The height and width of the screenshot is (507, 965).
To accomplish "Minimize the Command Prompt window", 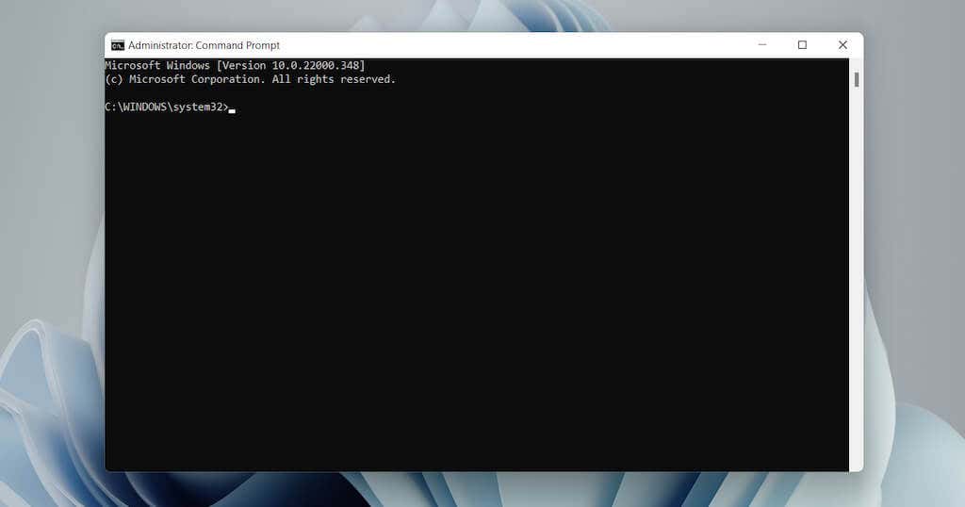I will (x=761, y=45).
